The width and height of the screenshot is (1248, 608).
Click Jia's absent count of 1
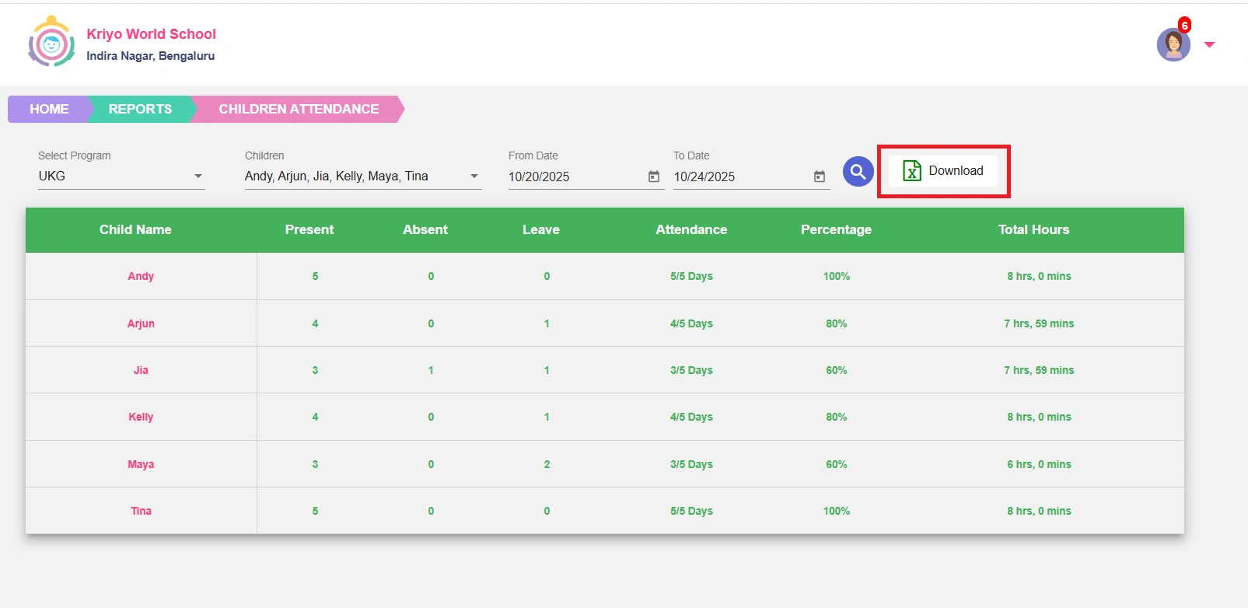coord(431,370)
